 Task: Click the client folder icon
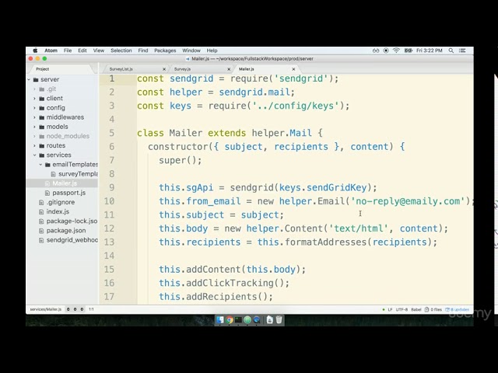click(41, 99)
